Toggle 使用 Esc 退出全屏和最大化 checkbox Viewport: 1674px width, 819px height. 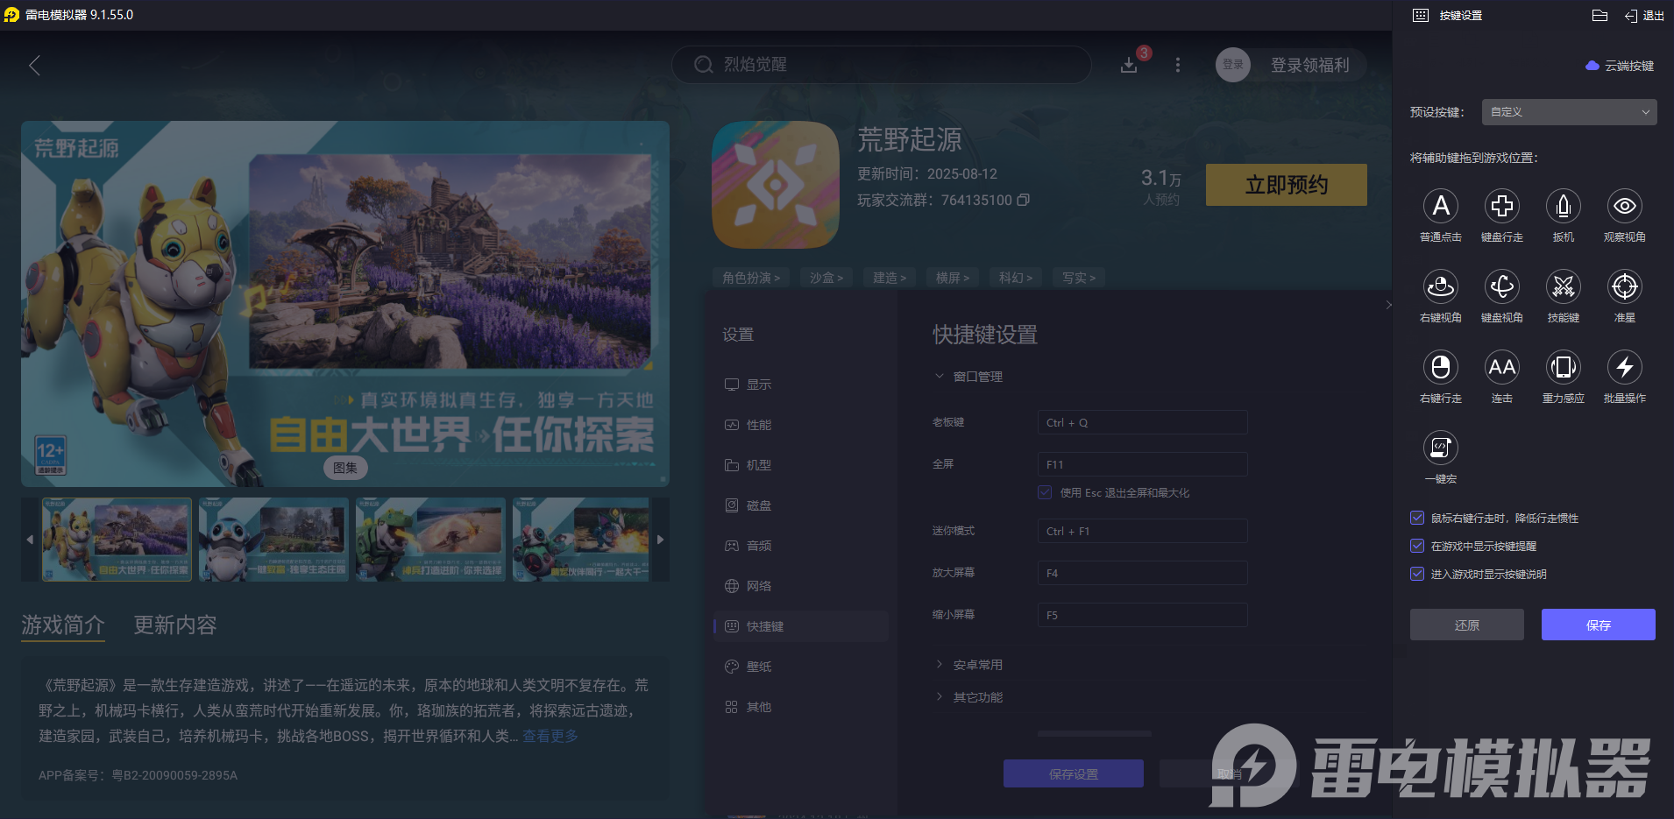(x=1043, y=492)
